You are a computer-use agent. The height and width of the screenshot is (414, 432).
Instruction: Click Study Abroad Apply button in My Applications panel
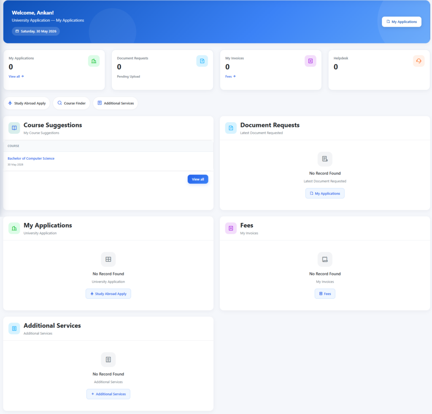pyautogui.click(x=108, y=294)
